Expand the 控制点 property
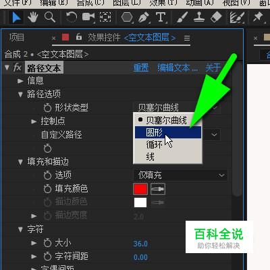This screenshot has width=270, height=270. point(34,122)
